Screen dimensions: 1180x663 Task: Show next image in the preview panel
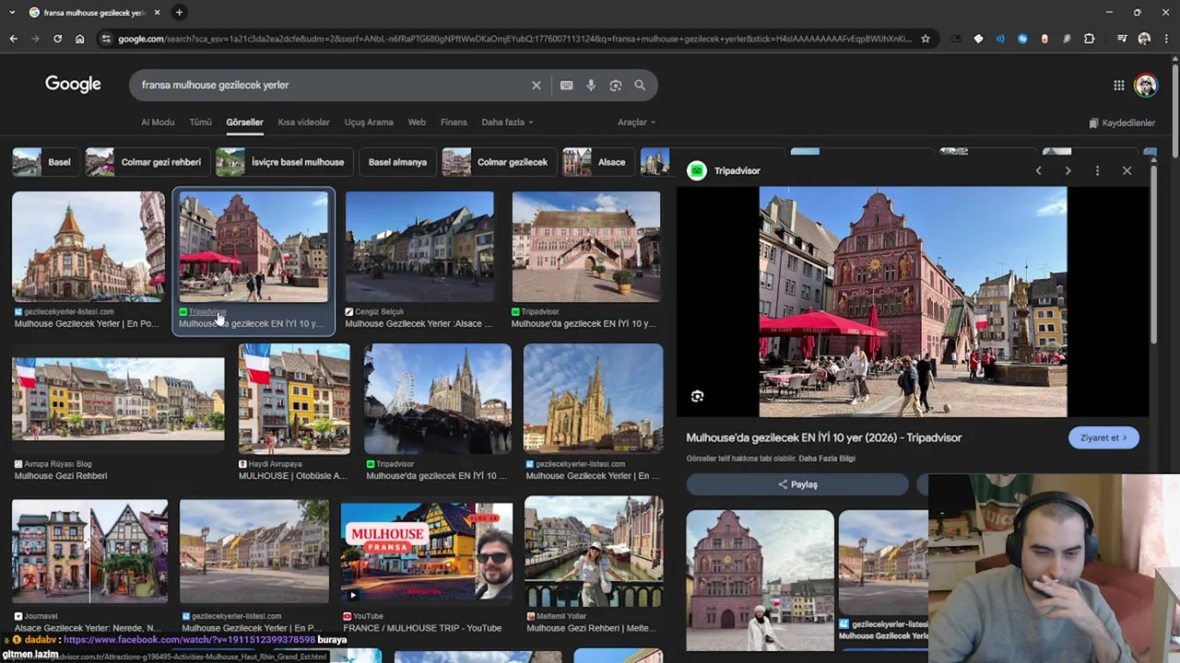pos(1068,170)
